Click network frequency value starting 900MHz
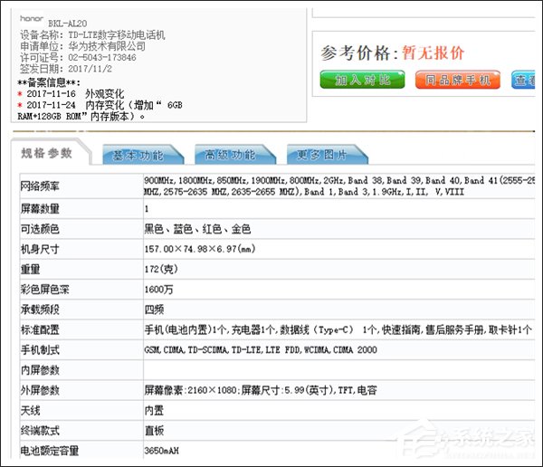The width and height of the screenshot is (543, 467). tap(339, 186)
